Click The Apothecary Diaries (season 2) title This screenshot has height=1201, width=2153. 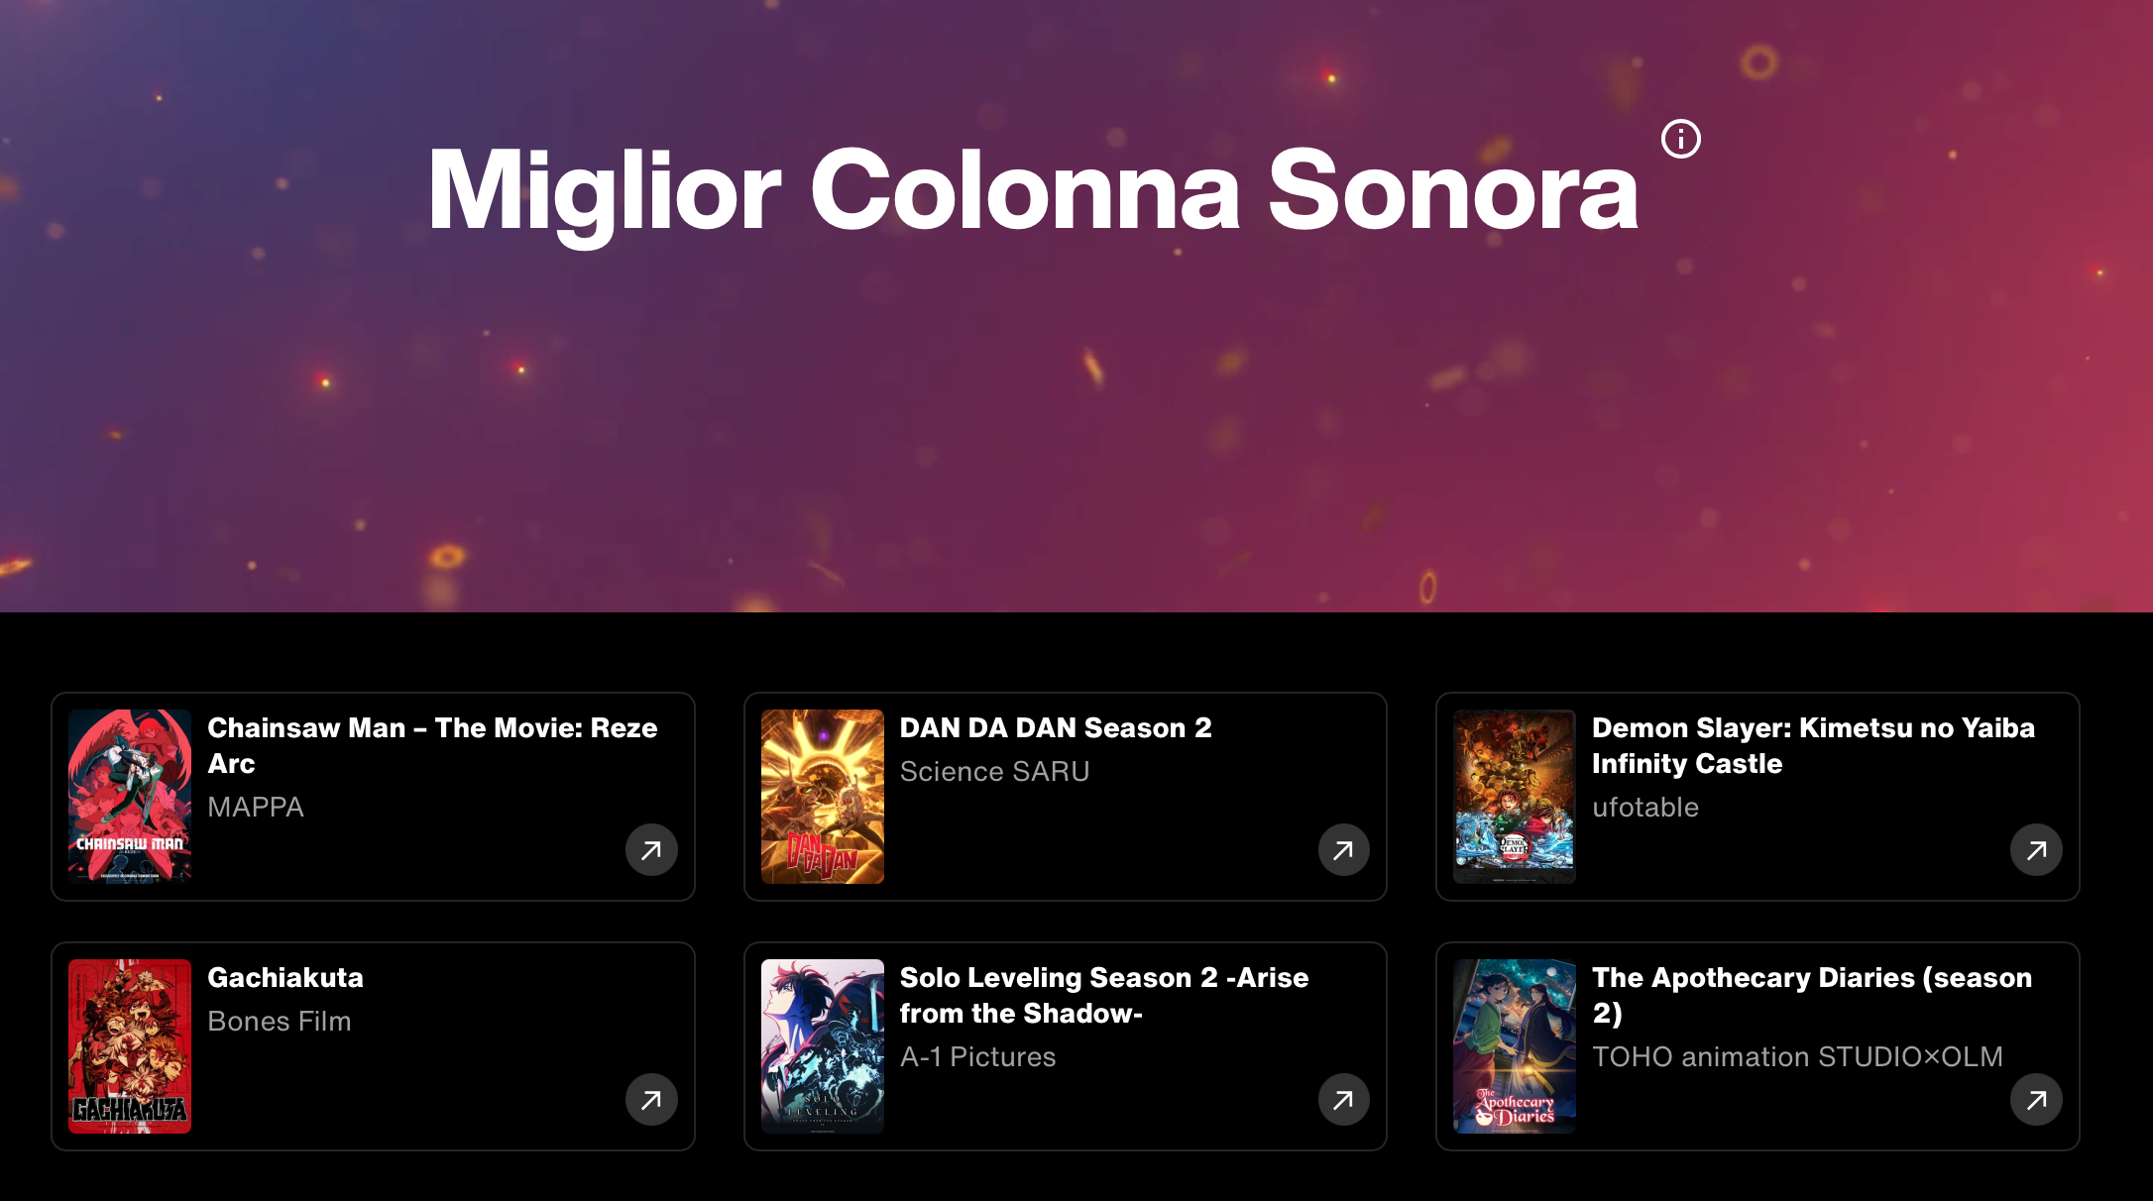pyautogui.click(x=1812, y=995)
